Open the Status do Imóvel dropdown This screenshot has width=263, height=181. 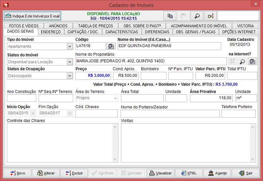click(69, 62)
